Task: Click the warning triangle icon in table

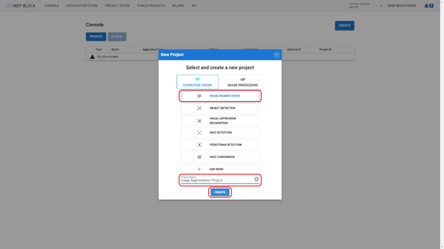Action: (x=92, y=57)
